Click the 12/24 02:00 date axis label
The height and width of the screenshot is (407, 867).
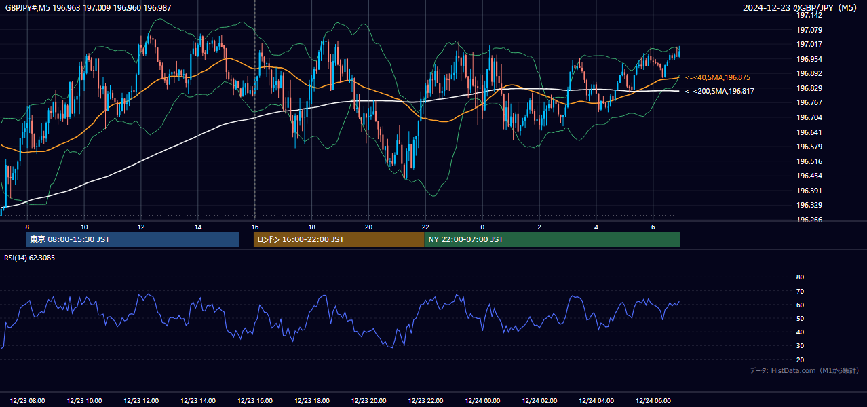[540, 400]
